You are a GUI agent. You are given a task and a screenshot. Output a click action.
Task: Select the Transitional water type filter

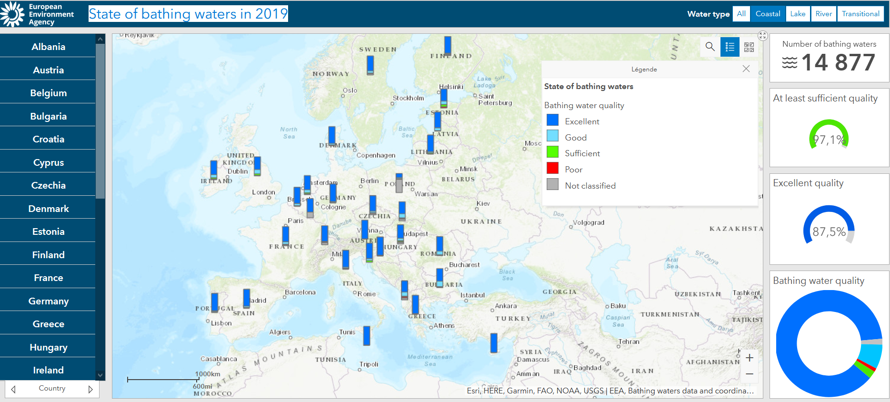pyautogui.click(x=860, y=14)
